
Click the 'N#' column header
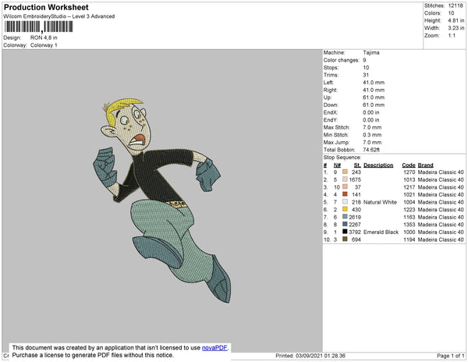(337, 165)
